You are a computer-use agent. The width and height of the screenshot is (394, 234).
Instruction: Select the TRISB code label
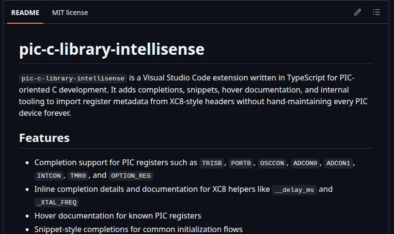click(212, 163)
